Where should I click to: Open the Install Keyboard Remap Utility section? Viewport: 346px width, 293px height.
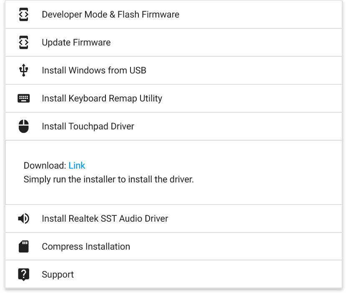tap(102, 98)
